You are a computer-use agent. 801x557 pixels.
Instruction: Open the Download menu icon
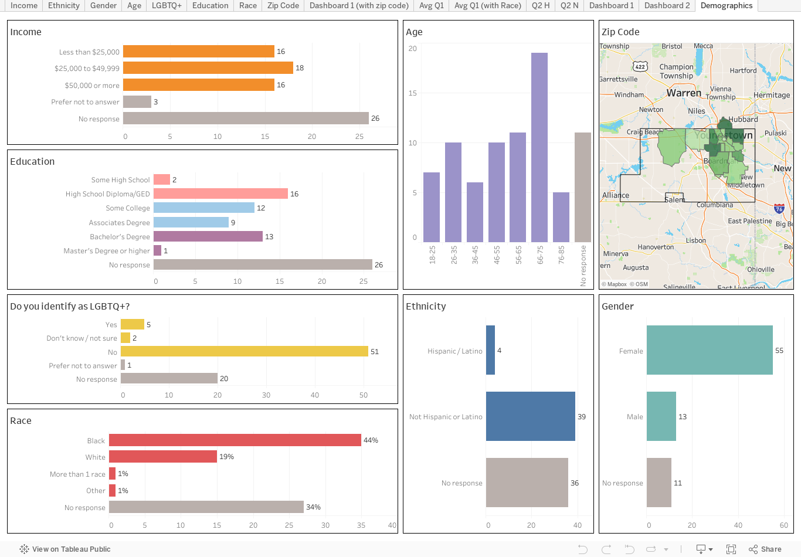coord(704,549)
